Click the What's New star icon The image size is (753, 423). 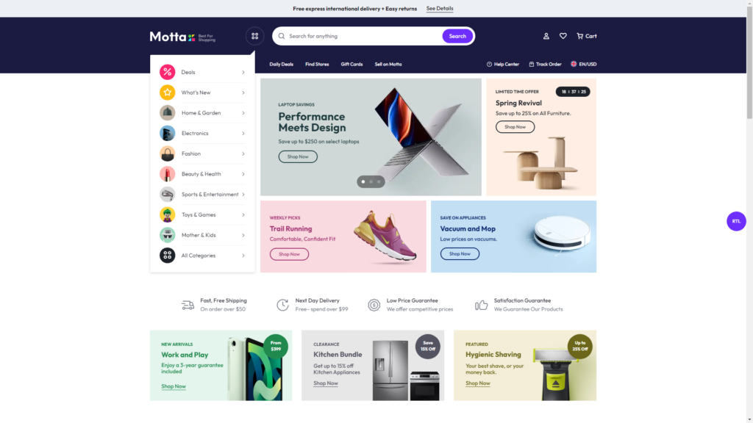coord(167,92)
